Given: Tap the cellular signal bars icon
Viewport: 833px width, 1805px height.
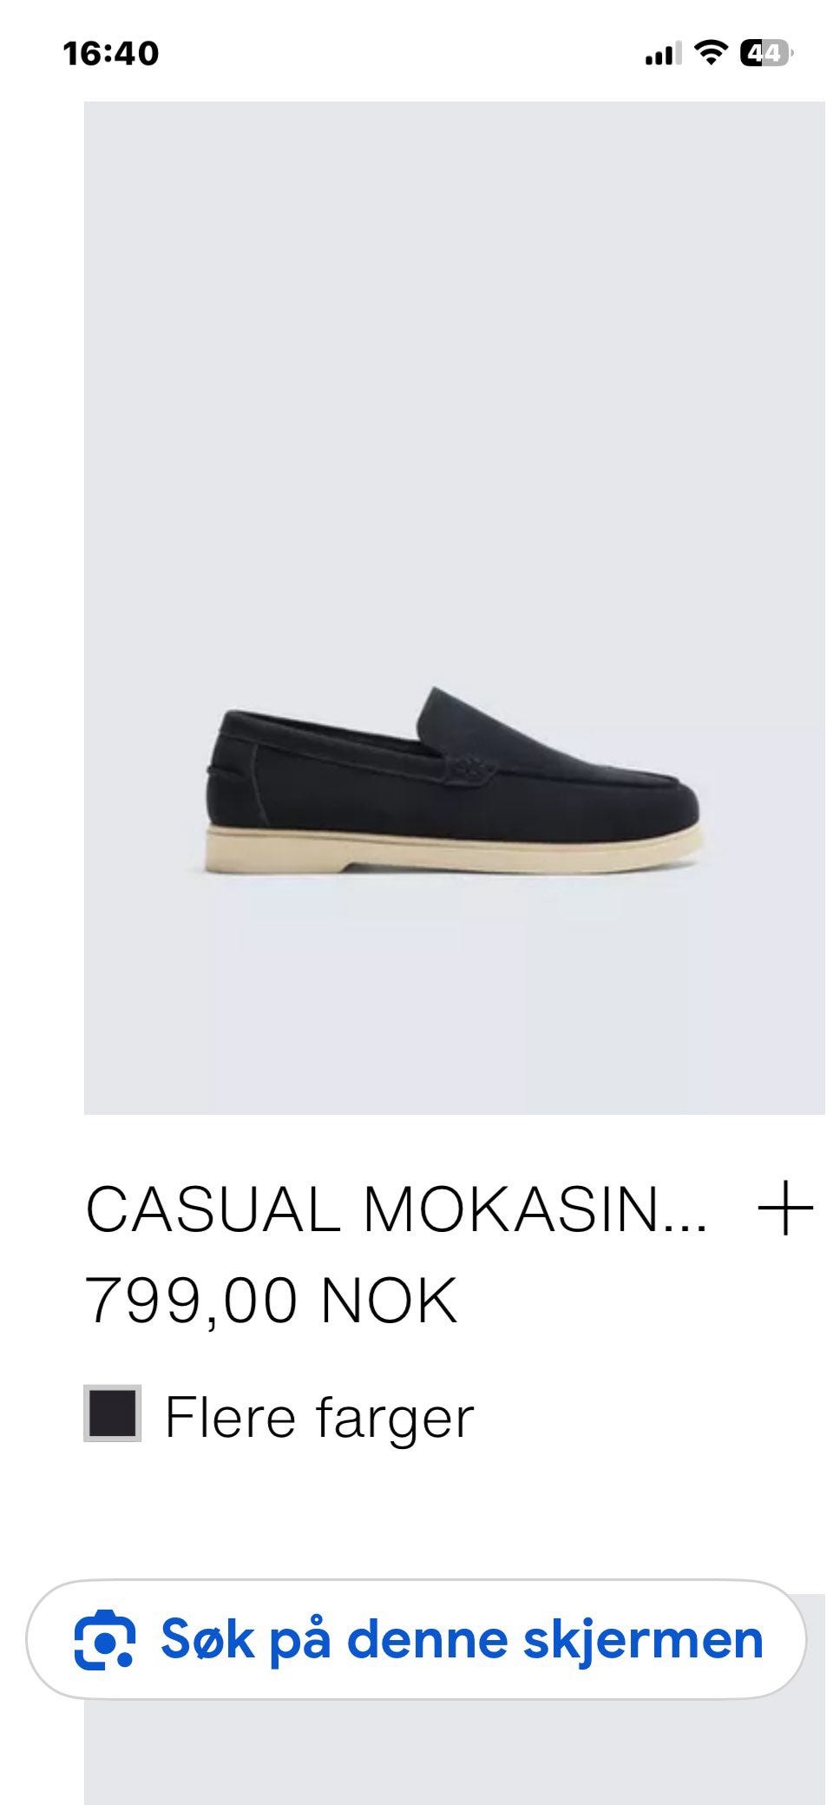Looking at the screenshot, I should [x=664, y=54].
